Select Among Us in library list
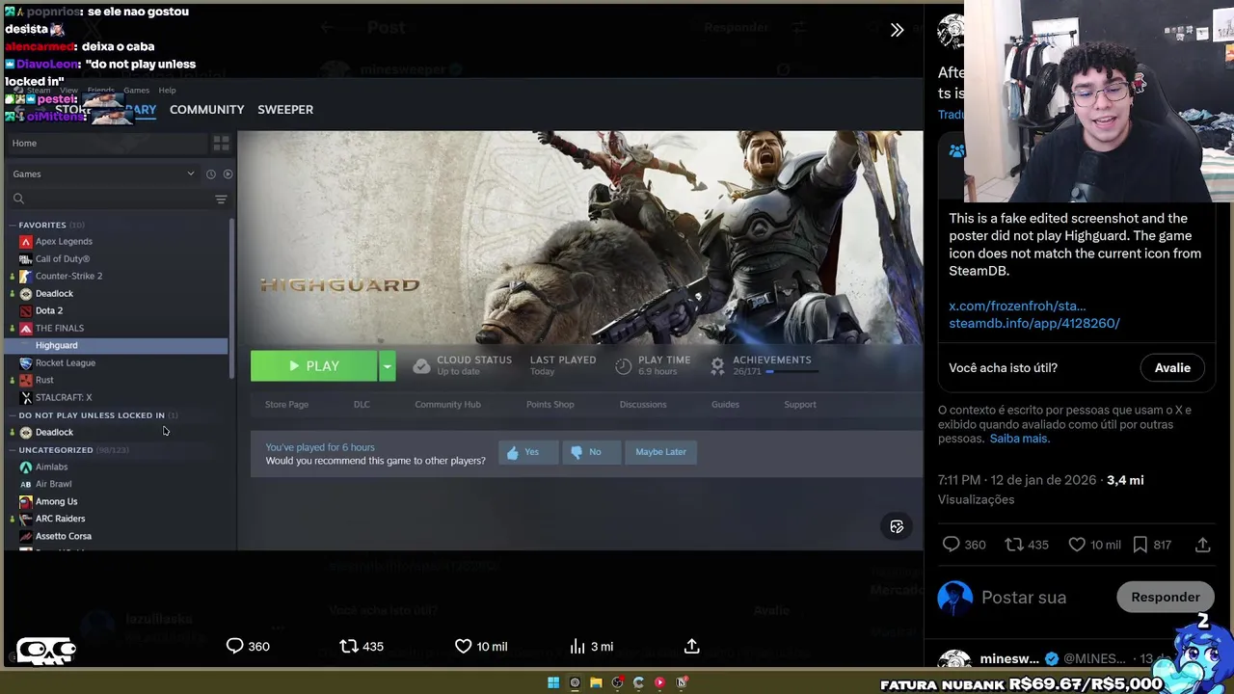The height and width of the screenshot is (694, 1234). (56, 502)
